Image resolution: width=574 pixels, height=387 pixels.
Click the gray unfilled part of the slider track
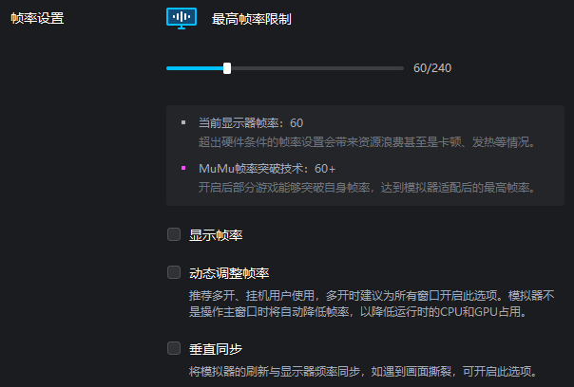coord(317,68)
